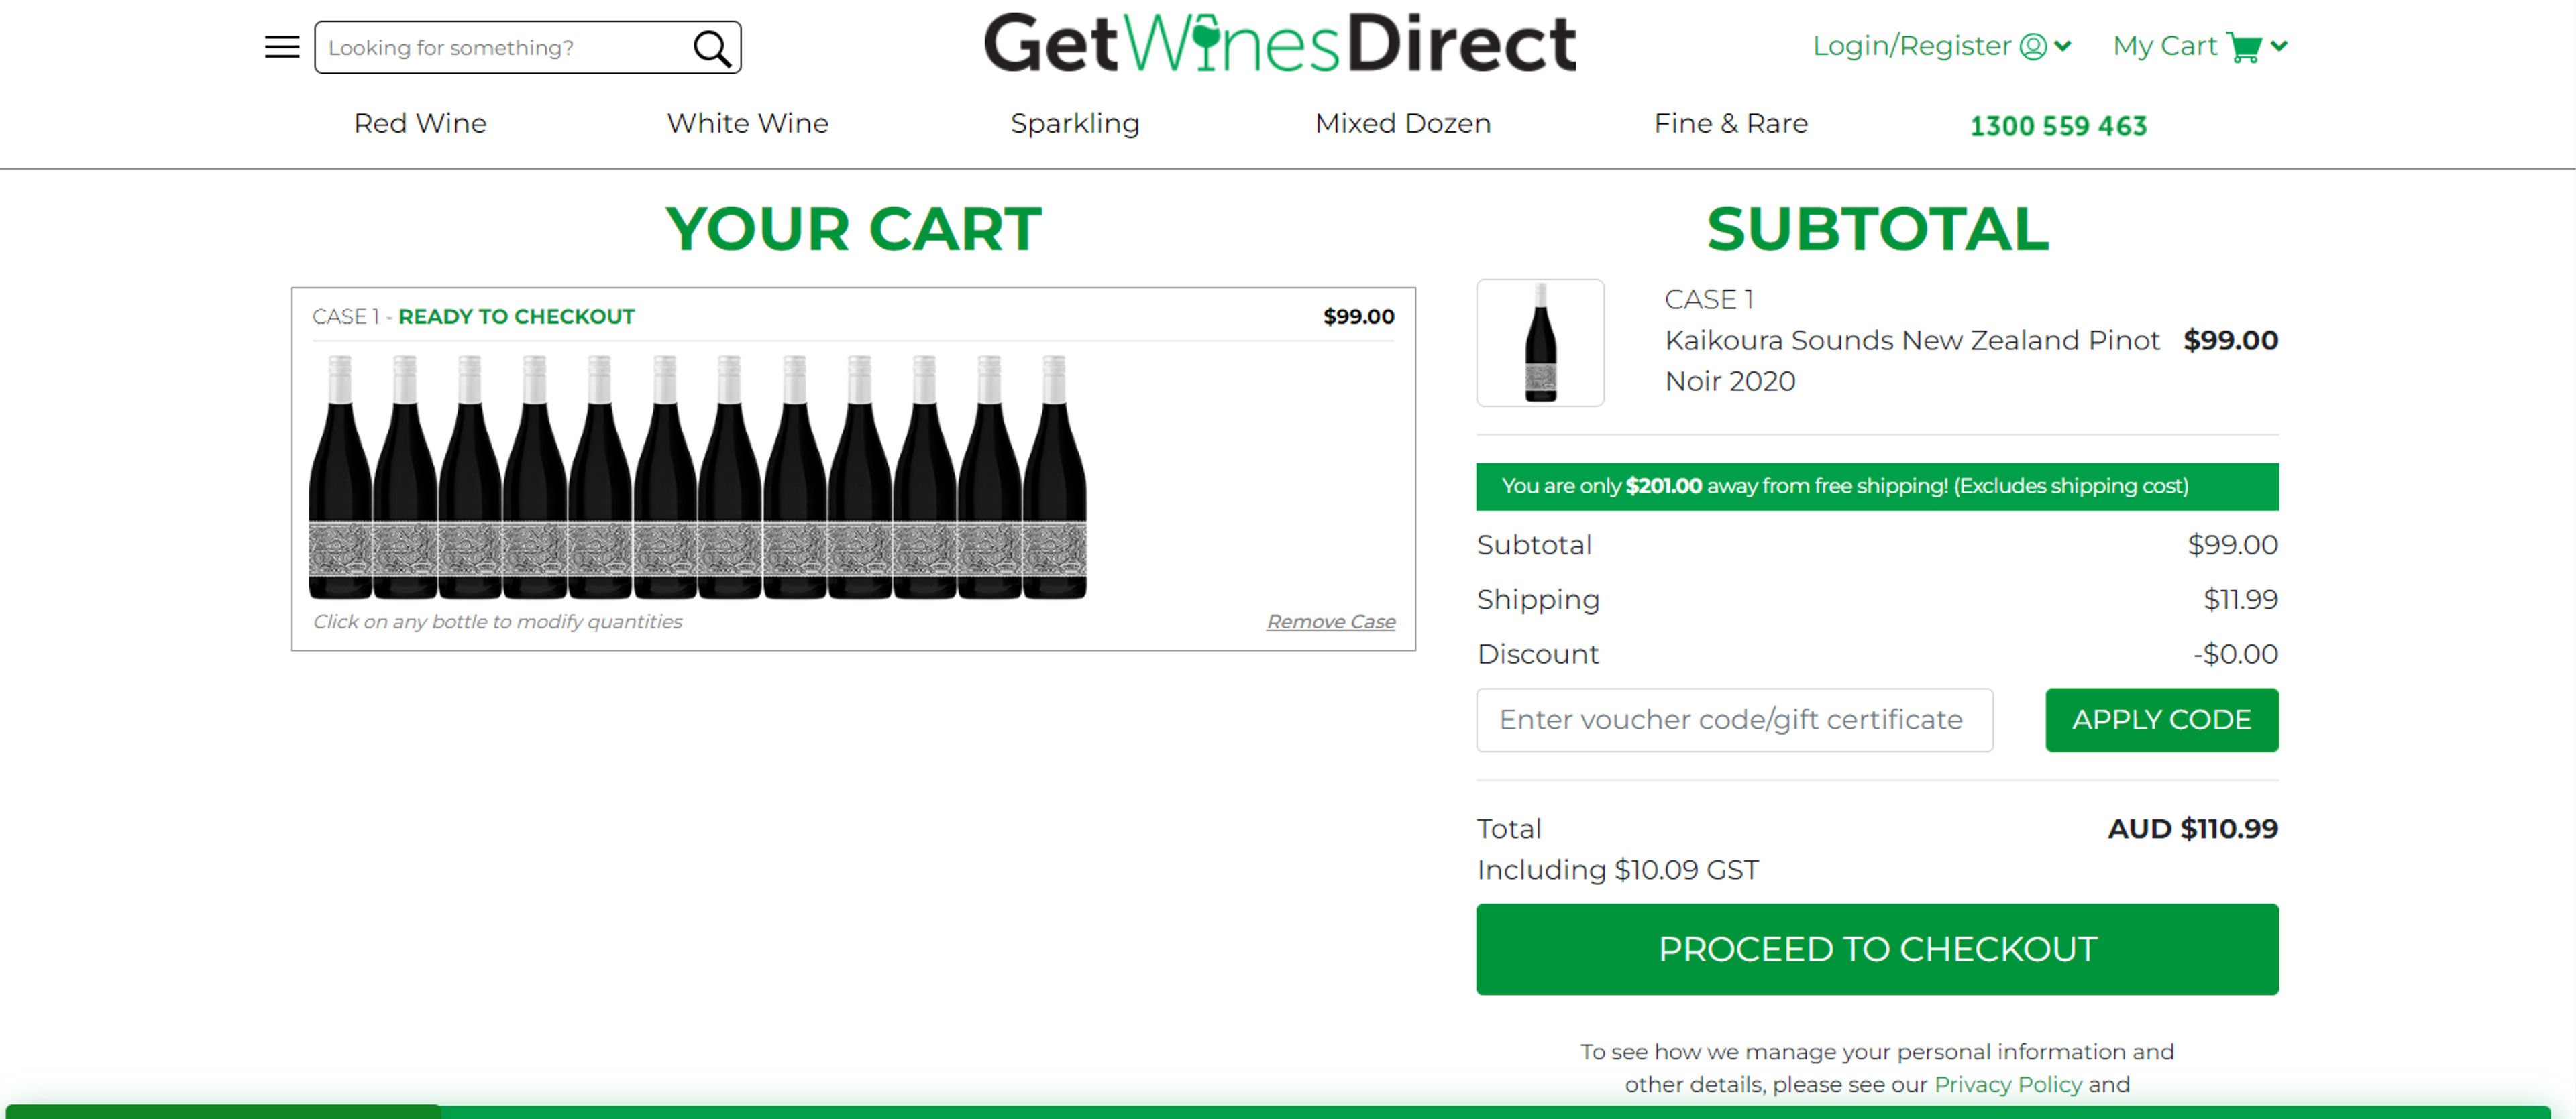Click the shopping cart icon

point(2244,47)
